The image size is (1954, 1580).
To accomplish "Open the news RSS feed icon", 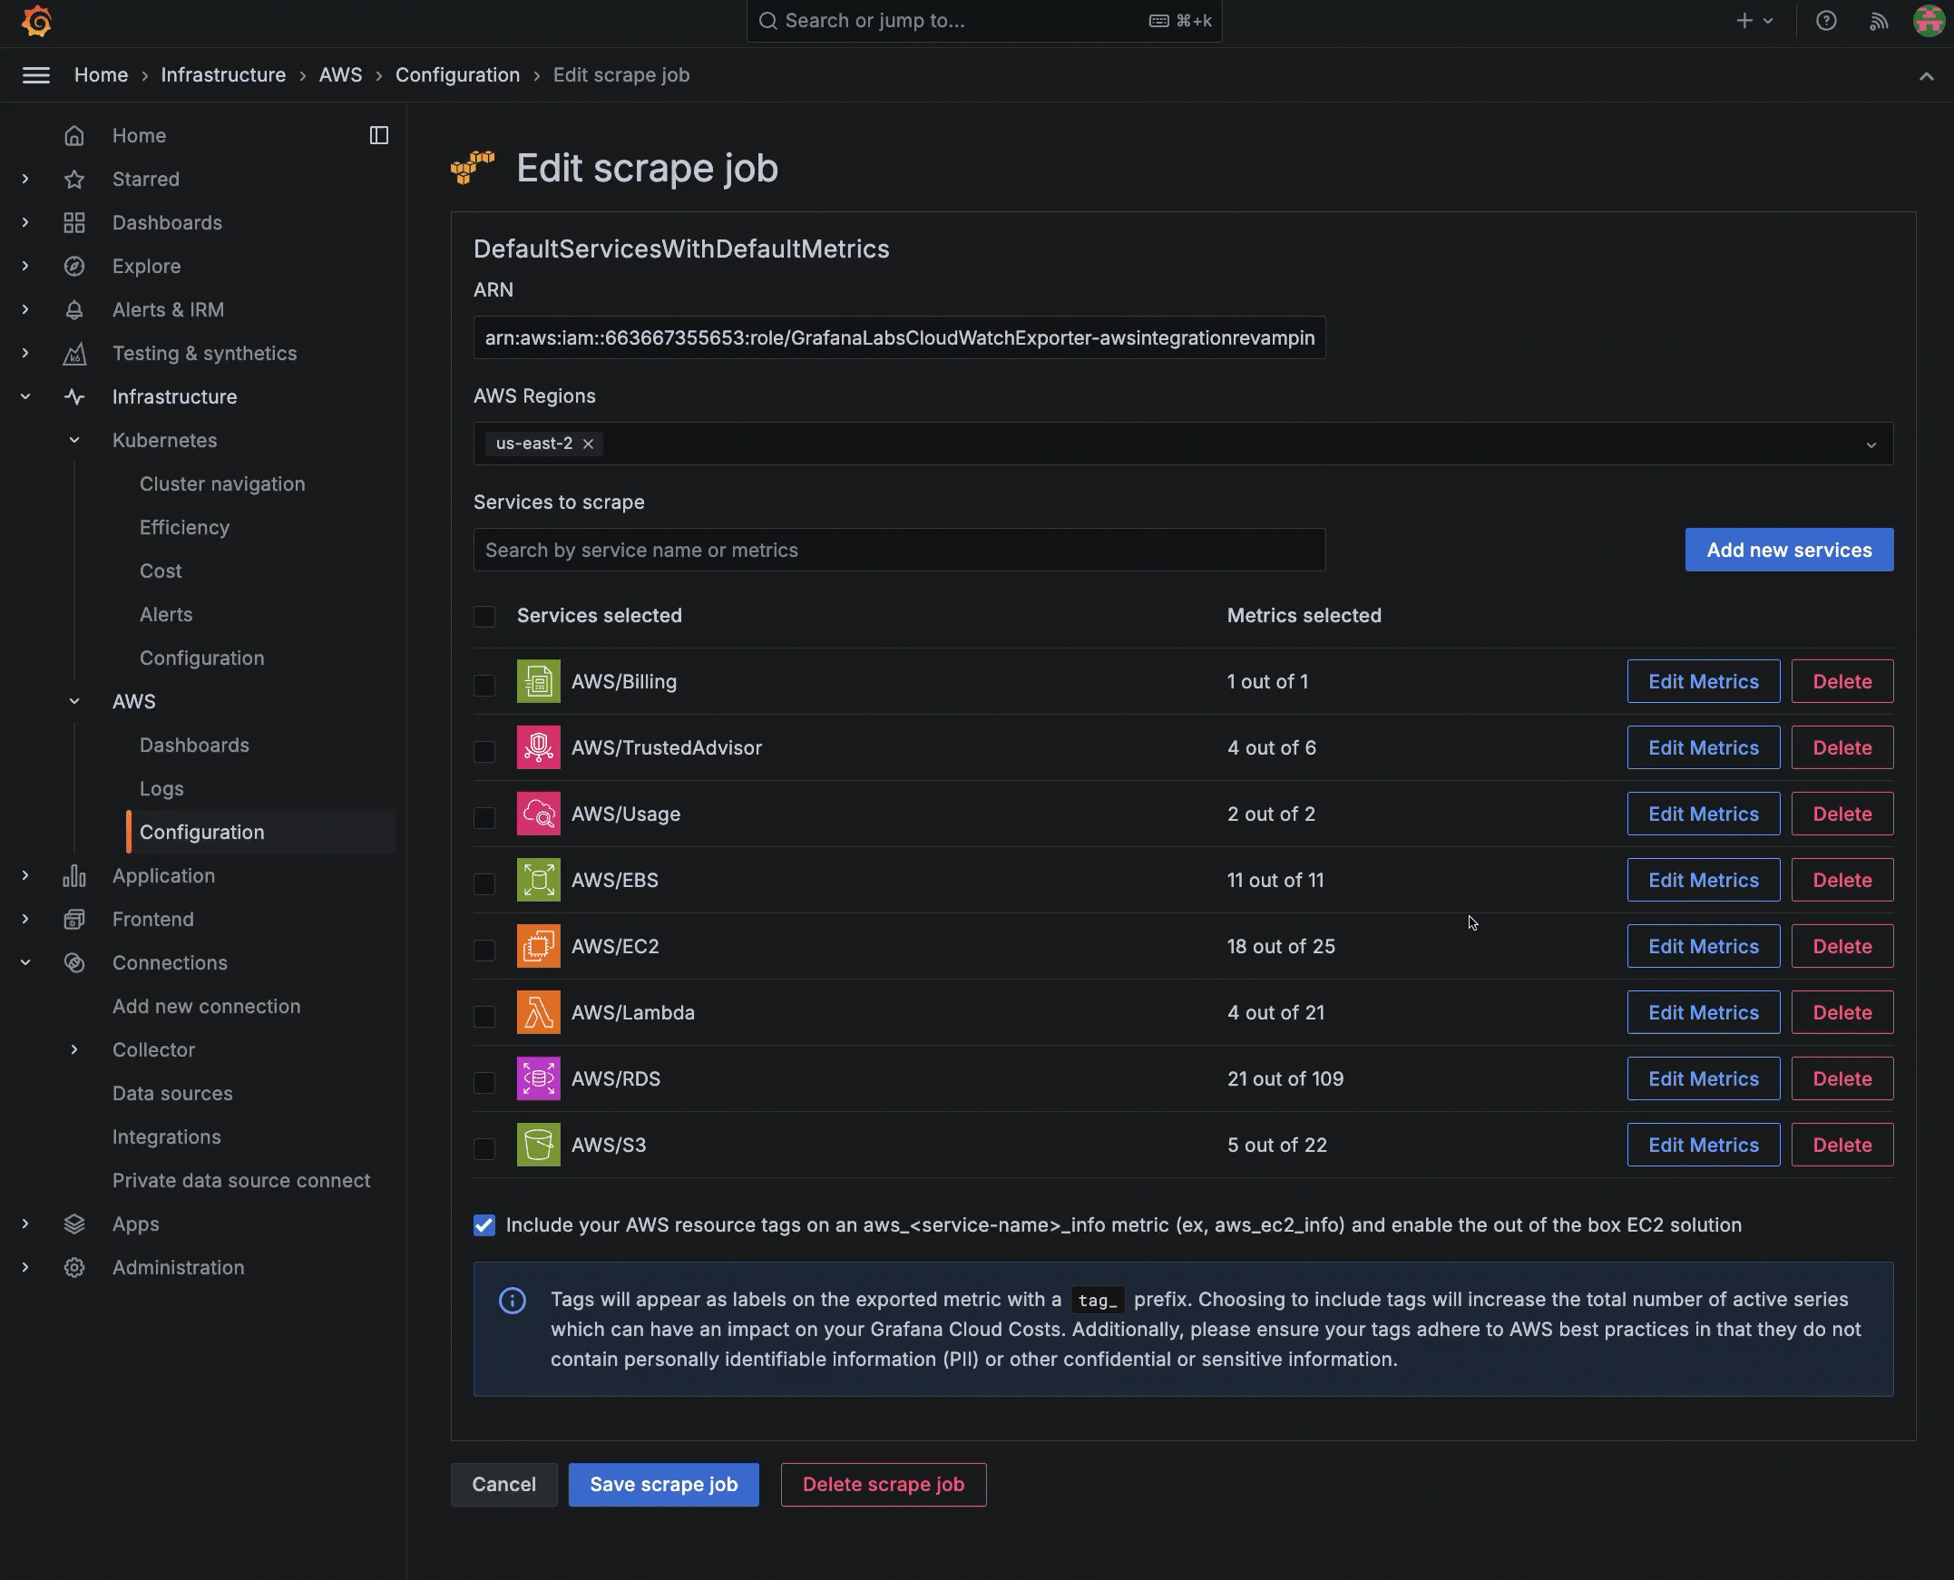I will coord(1879,21).
